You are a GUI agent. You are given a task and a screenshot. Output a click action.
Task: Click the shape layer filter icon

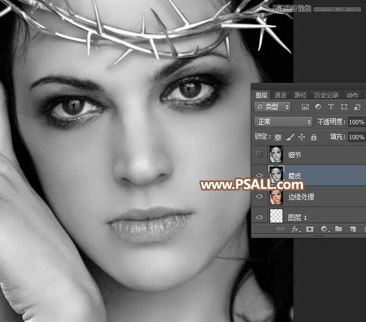(x=344, y=107)
